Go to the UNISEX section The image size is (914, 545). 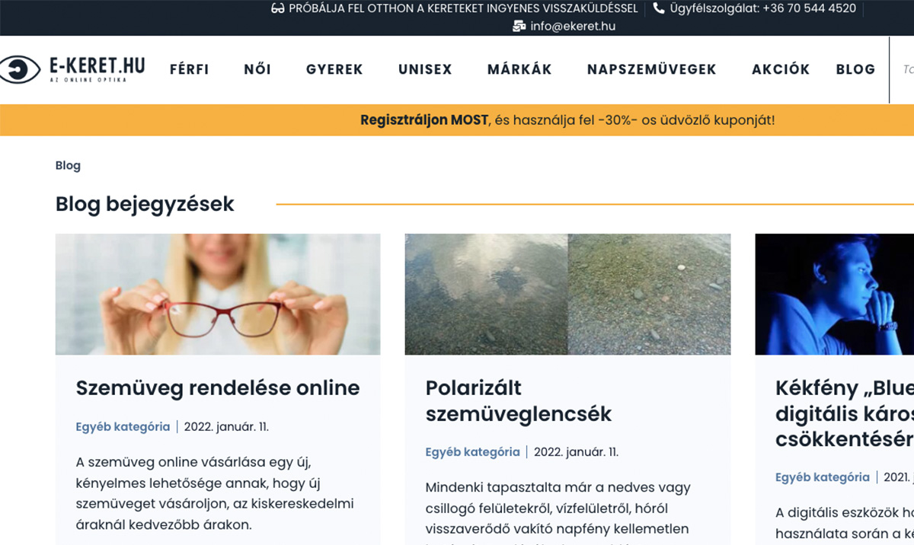[425, 69]
